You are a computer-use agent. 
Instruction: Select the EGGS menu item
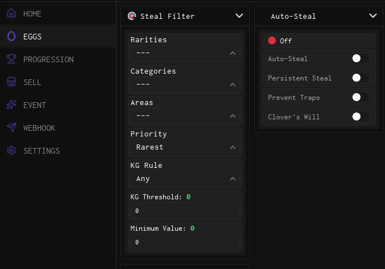tap(58, 36)
